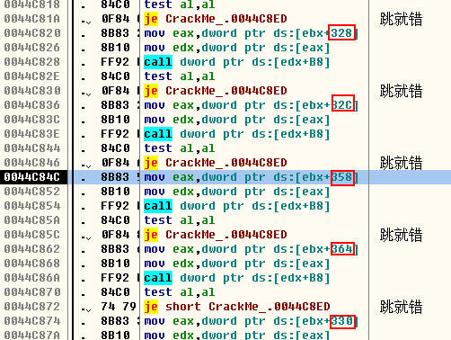Select the mov edx instruction at 0044C852
The width and height of the screenshot is (451, 340).
coord(236,192)
